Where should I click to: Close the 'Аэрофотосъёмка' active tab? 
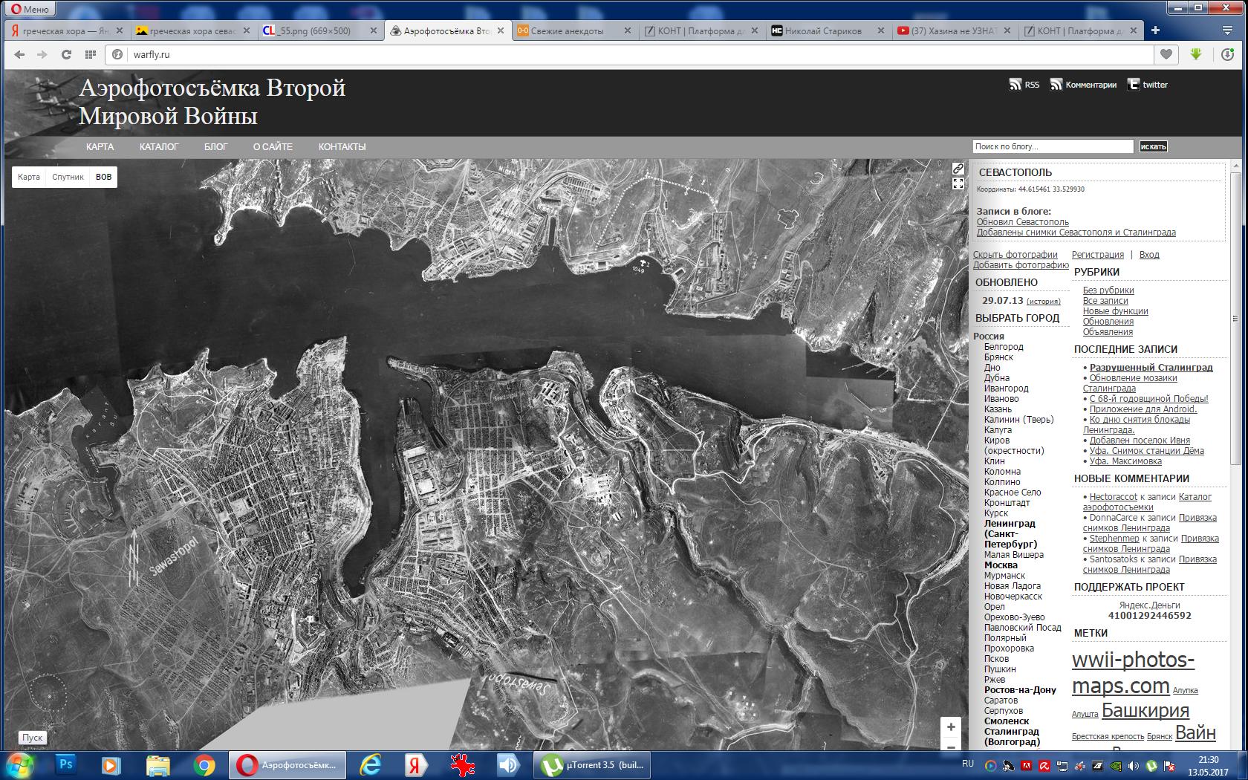[x=501, y=31]
